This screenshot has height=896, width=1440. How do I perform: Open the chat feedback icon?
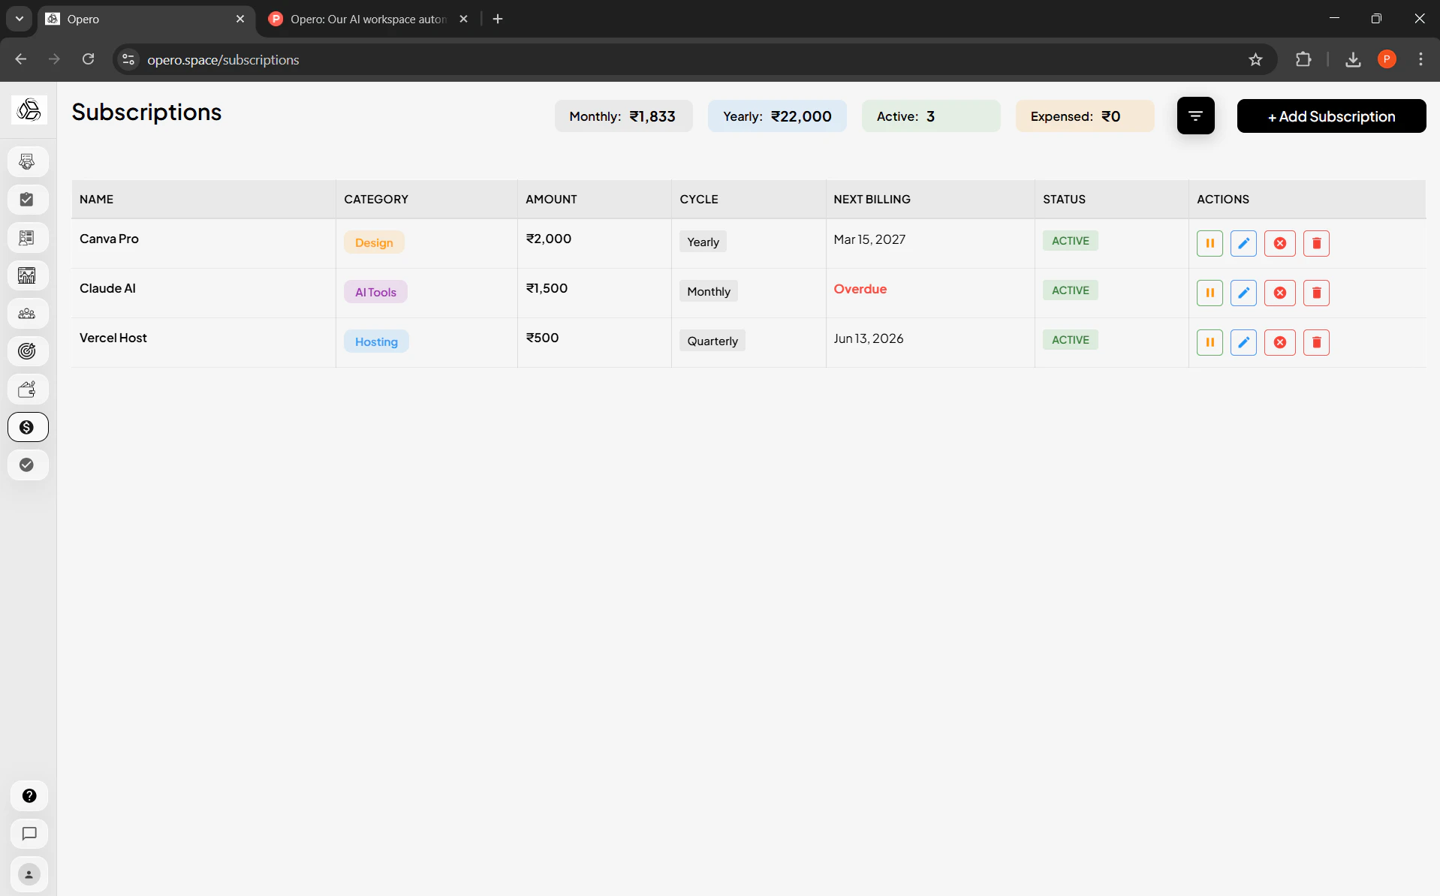29,834
